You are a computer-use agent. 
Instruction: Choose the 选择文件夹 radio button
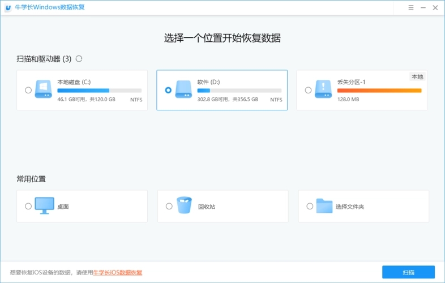coord(310,206)
